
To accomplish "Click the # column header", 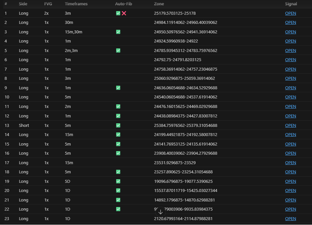I will pyautogui.click(x=6, y=4).
